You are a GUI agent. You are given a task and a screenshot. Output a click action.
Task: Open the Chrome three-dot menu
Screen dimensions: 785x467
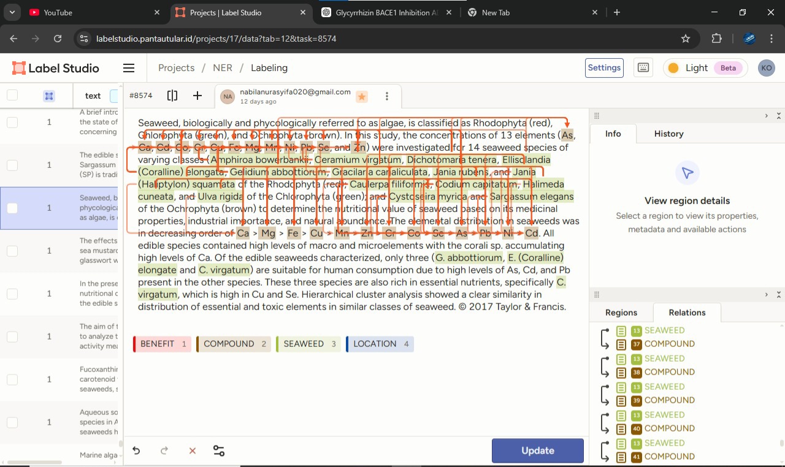[x=772, y=39]
